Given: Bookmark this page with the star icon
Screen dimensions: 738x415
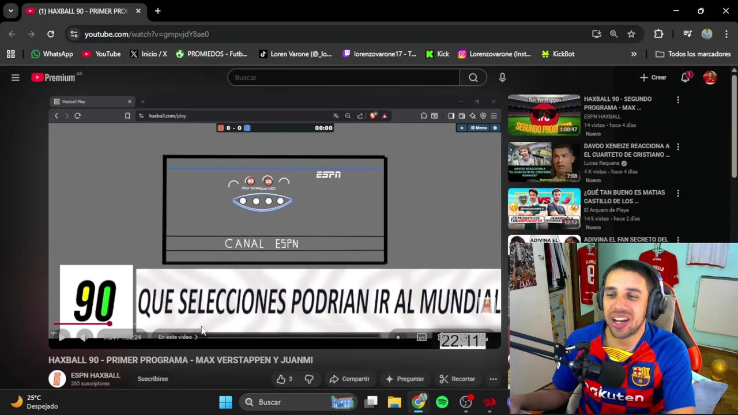Looking at the screenshot, I should coord(631,34).
